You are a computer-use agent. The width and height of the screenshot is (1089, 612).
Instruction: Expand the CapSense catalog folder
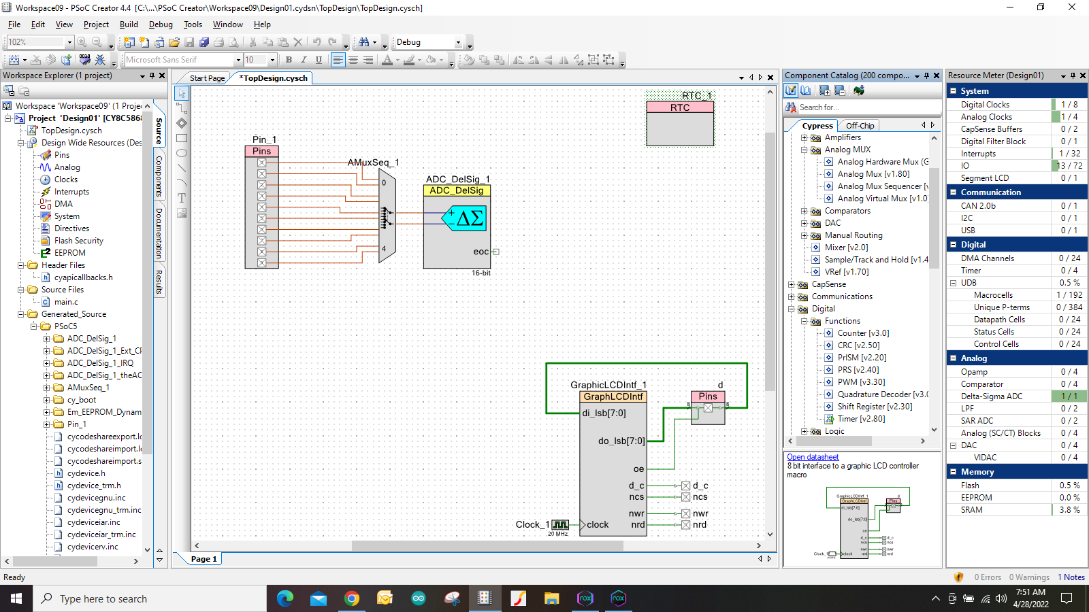tap(791, 284)
